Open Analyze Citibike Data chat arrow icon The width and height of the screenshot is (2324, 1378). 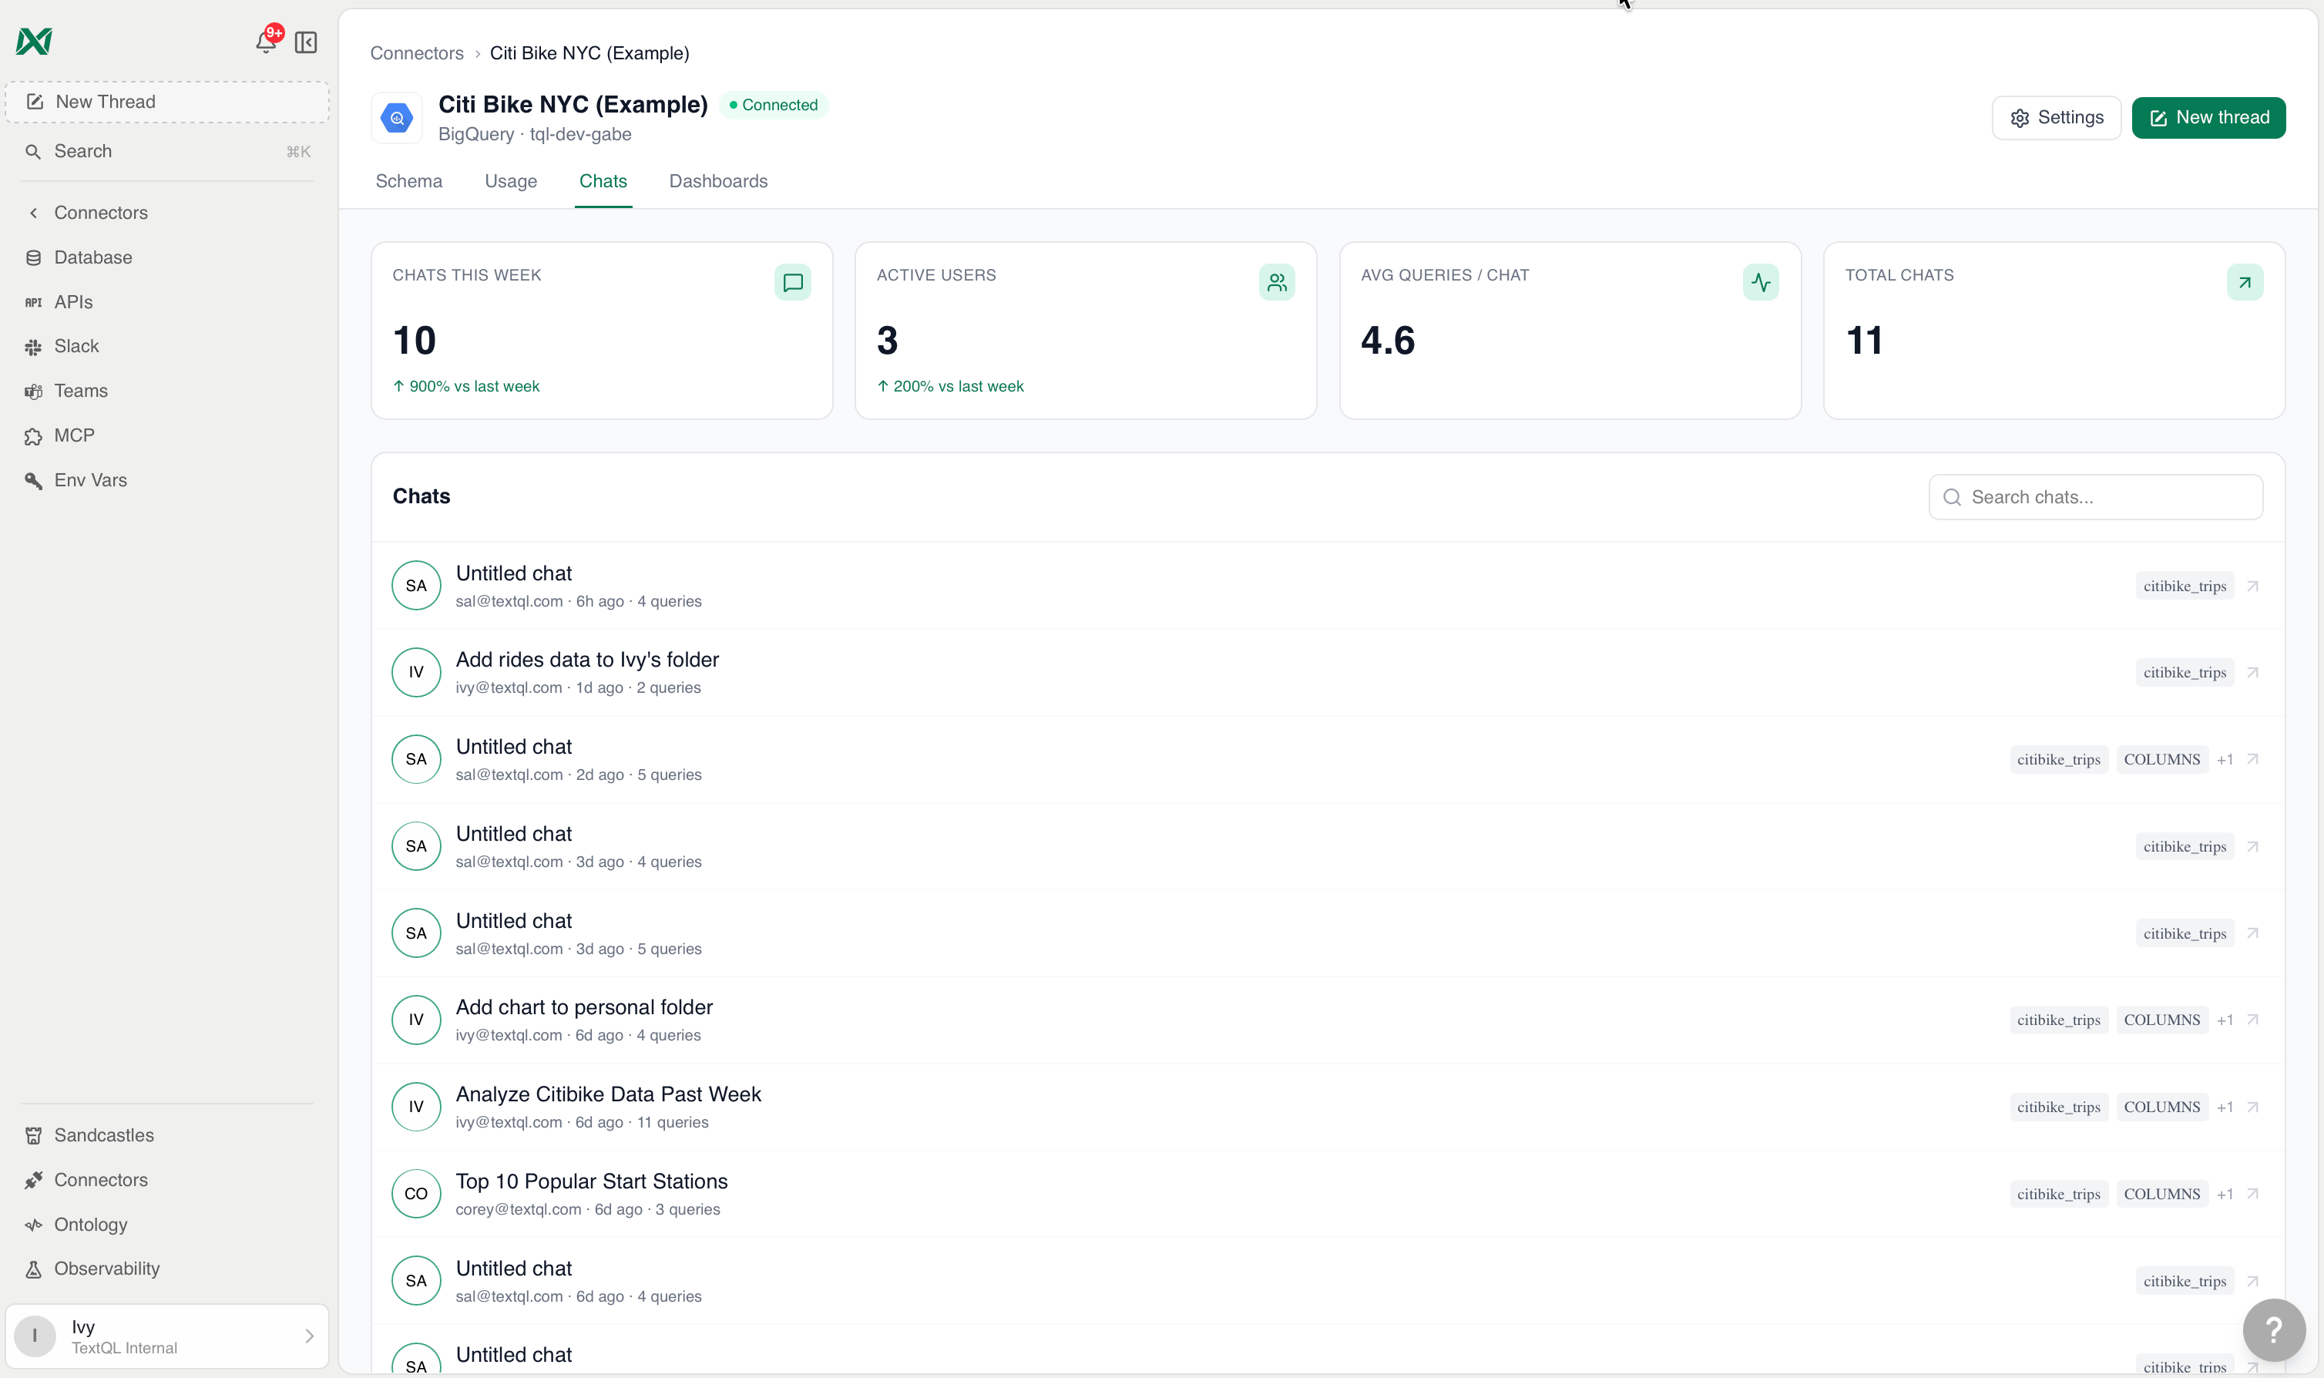tap(2252, 1107)
